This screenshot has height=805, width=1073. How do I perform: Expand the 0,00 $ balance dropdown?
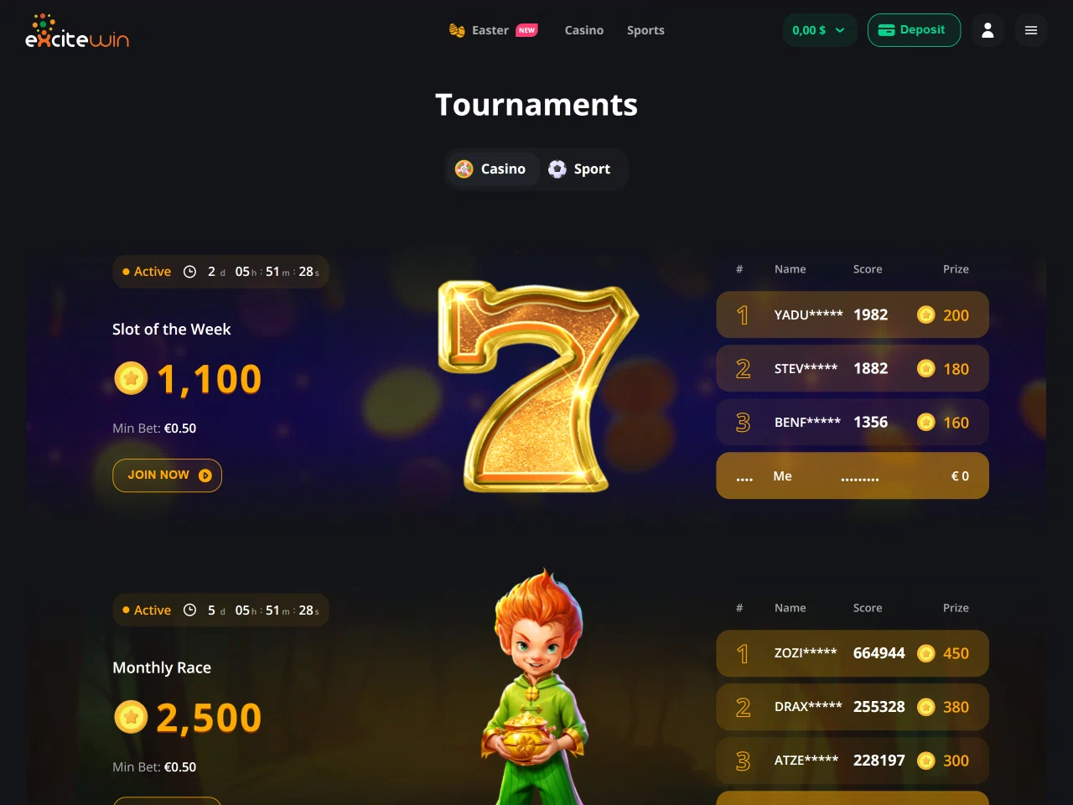819,30
